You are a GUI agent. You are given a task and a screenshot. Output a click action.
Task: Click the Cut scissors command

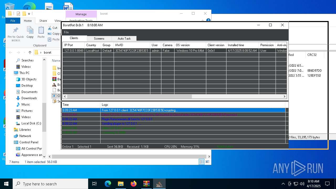click(52, 28)
